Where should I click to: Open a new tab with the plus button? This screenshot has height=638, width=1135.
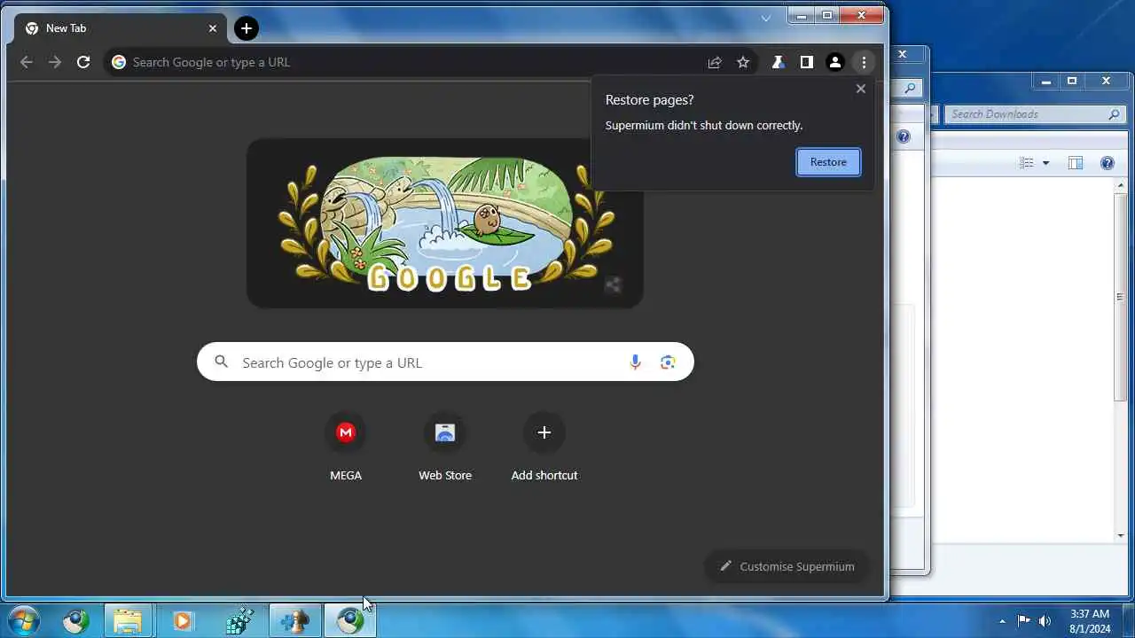click(247, 28)
